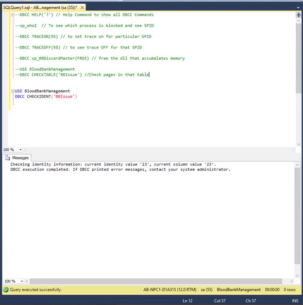This screenshot has height=305, width=303.
Task: Click the Messages horizontal scroll left arrow
Action: (27, 281)
